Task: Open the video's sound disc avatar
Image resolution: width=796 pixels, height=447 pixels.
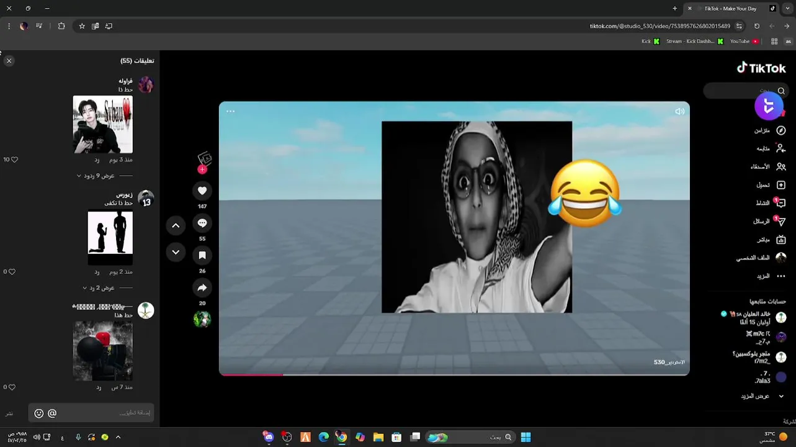Action: (202, 319)
